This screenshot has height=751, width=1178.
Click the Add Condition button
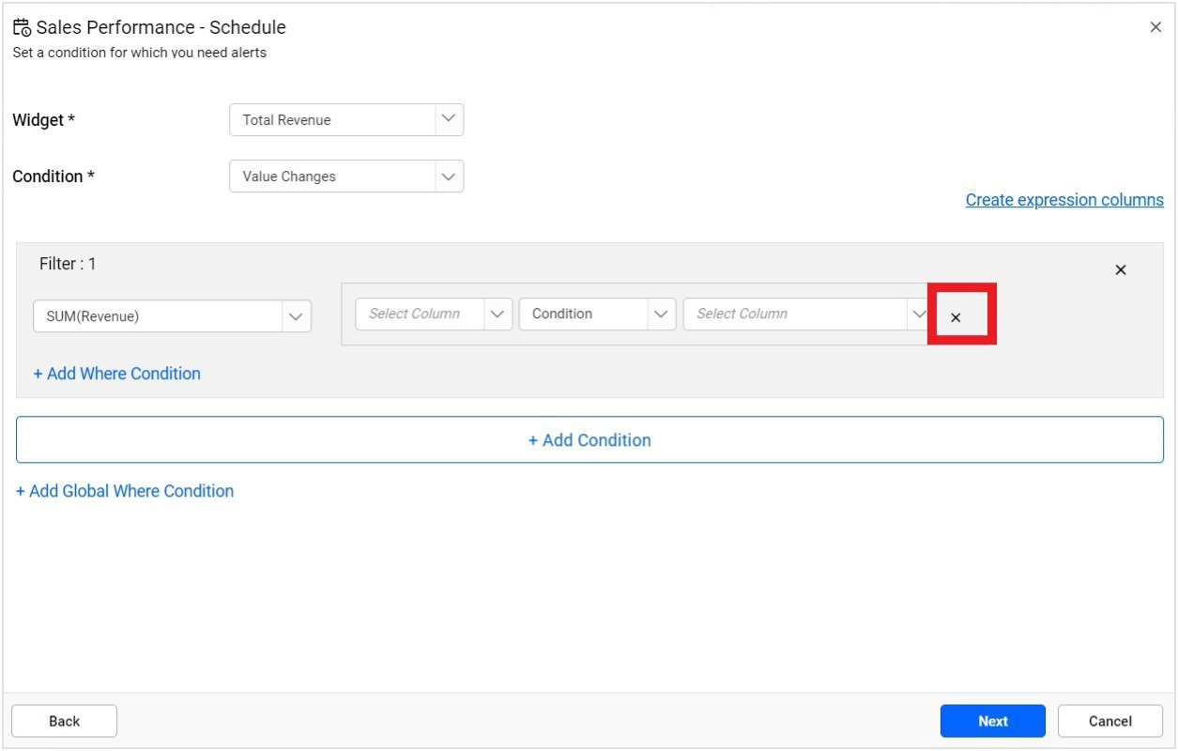click(589, 439)
